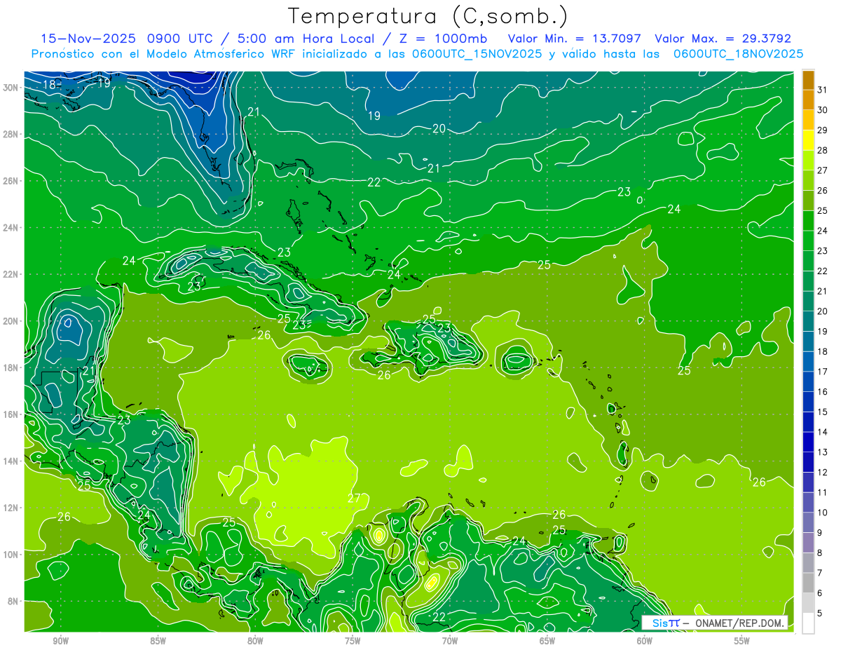Click the '75W' longitude axis label

point(353,641)
